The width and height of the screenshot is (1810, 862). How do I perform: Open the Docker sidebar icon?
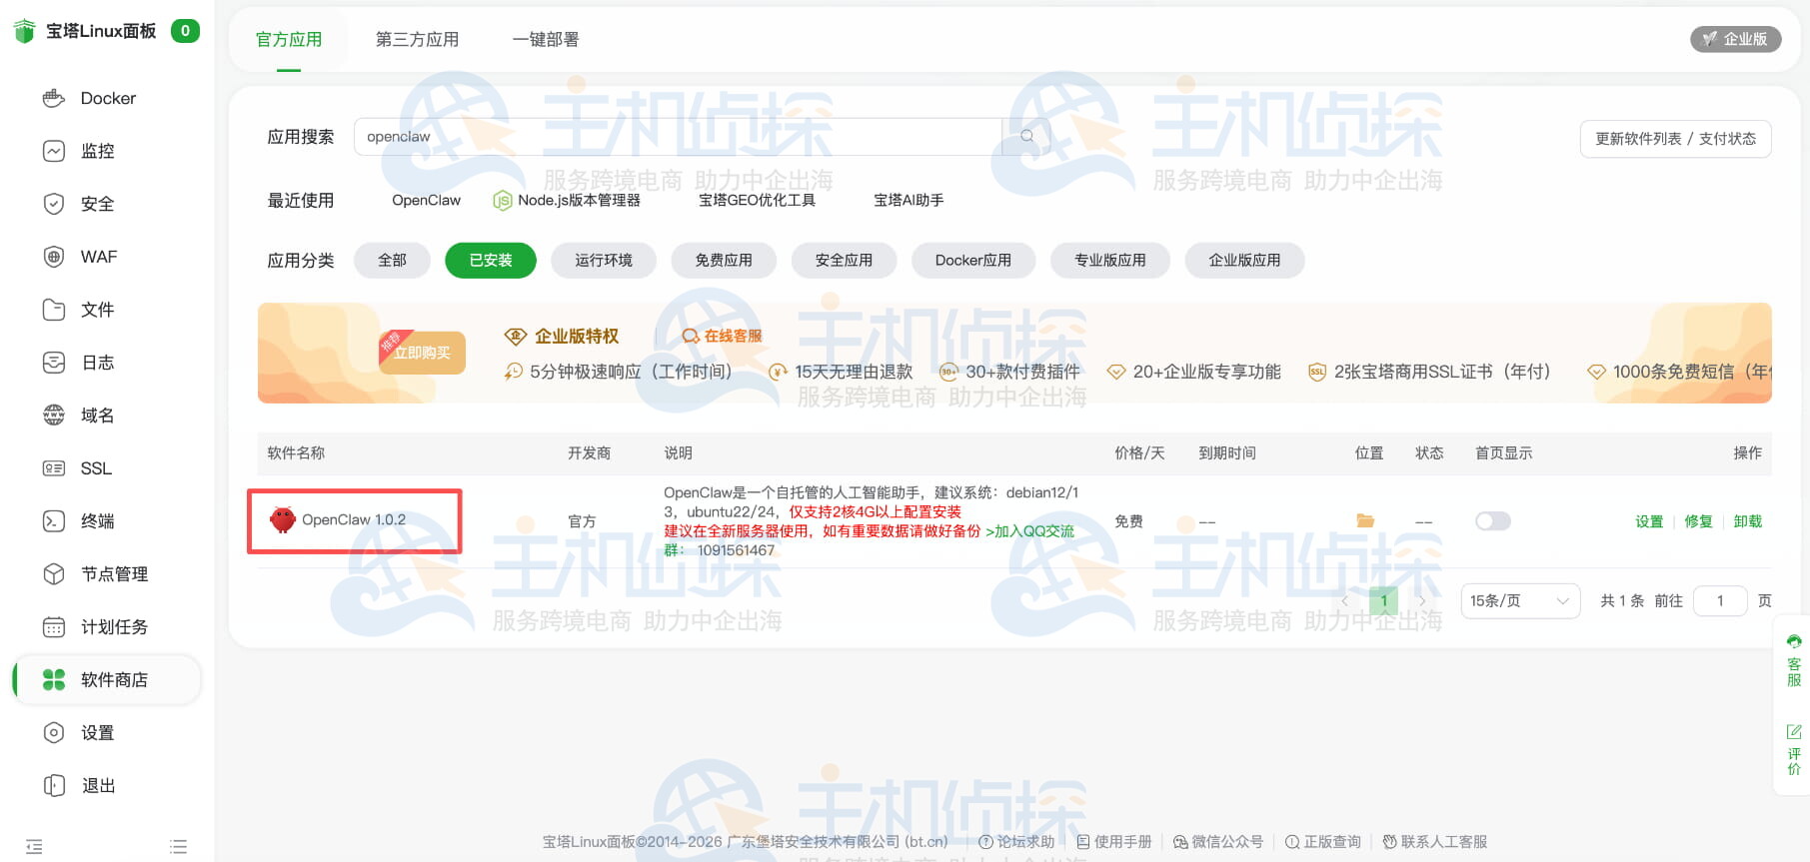click(54, 98)
